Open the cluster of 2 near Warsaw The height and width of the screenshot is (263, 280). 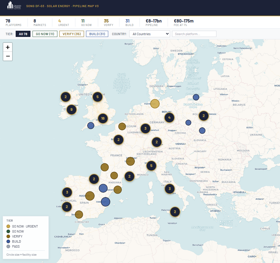(x=204, y=116)
